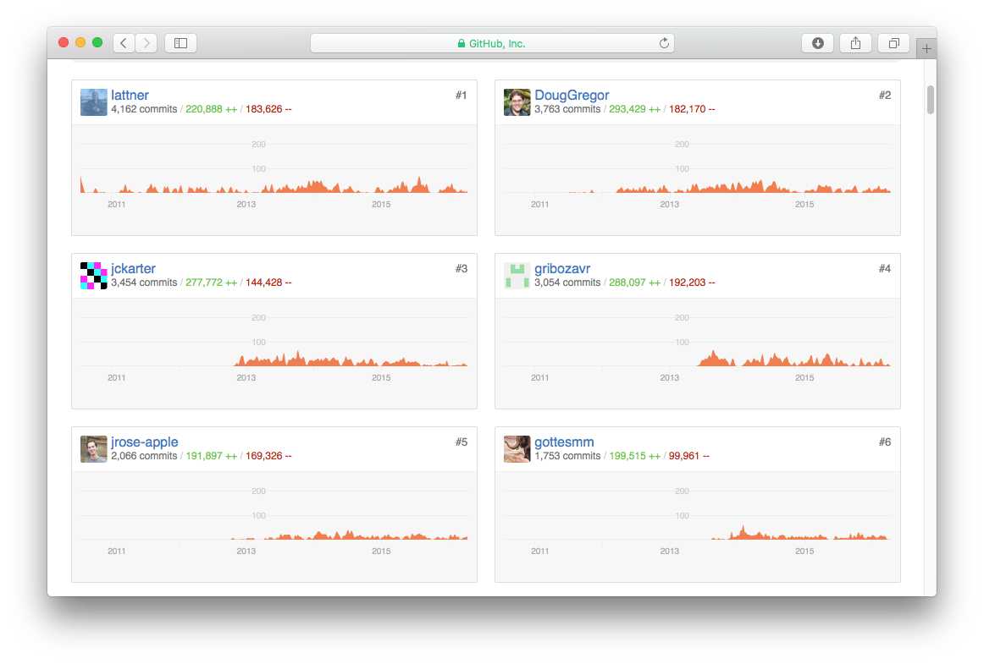The height and width of the screenshot is (664, 984).
Task: Click 2011 axis label in jckarter's graph
Action: (x=117, y=377)
